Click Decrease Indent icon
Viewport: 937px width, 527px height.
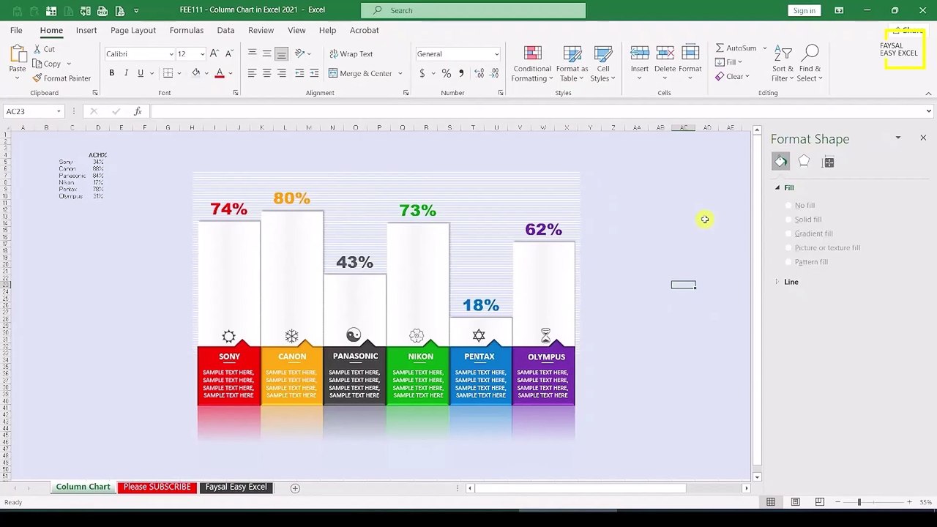coord(299,73)
